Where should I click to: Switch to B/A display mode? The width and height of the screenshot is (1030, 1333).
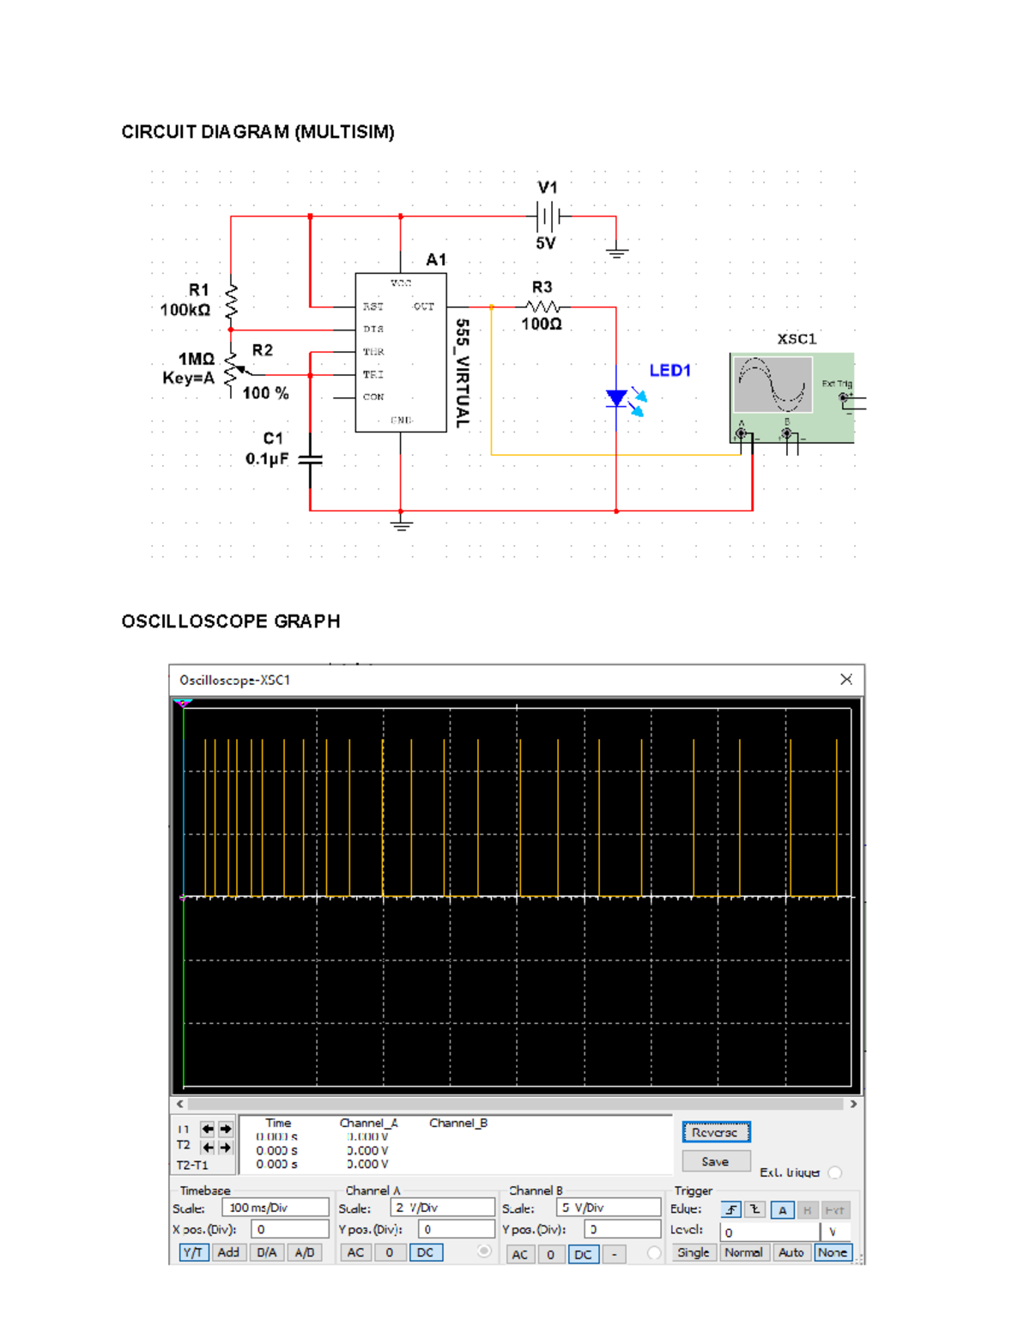(267, 1252)
